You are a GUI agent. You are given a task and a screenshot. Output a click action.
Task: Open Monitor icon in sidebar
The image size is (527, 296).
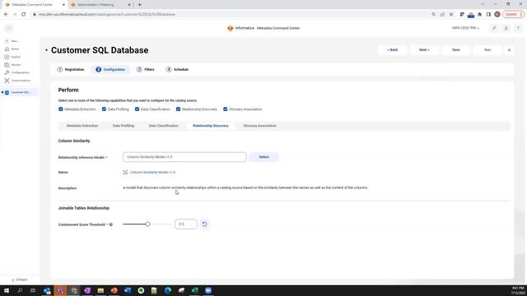[x=7, y=64]
